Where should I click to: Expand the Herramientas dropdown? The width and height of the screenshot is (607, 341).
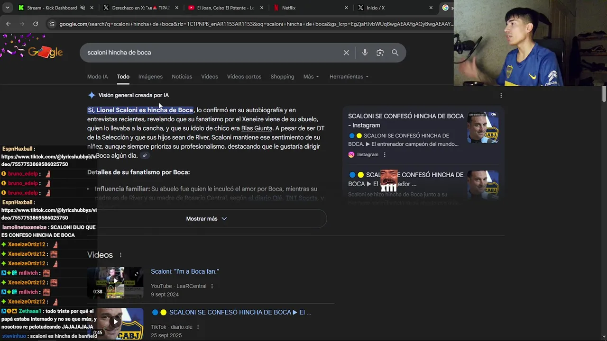point(349,77)
